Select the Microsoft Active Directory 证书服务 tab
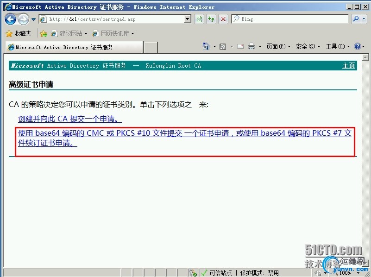The image size is (371, 277). [x=74, y=47]
